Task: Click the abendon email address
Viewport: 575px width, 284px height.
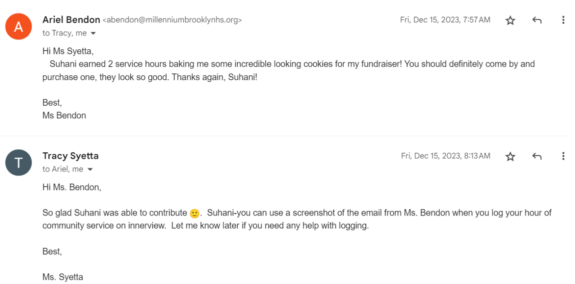Action: 172,20
